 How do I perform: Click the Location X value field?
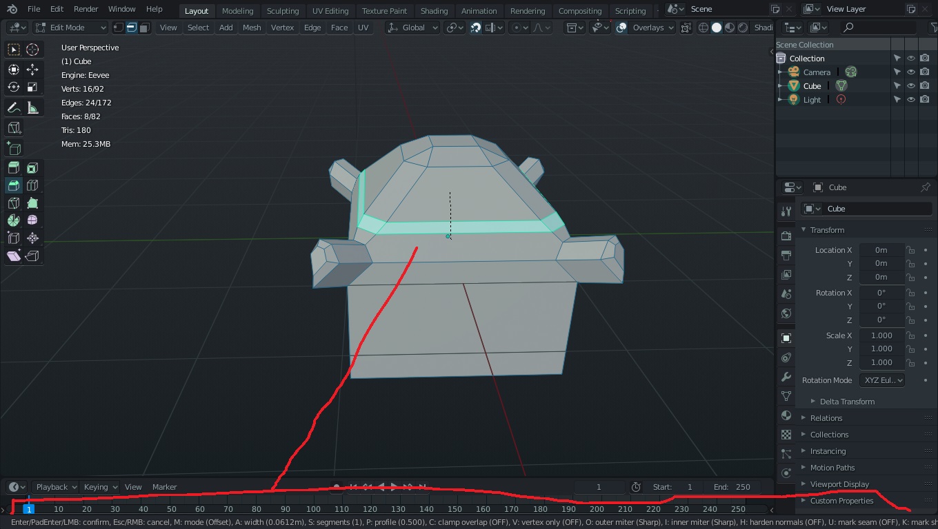[x=881, y=250]
